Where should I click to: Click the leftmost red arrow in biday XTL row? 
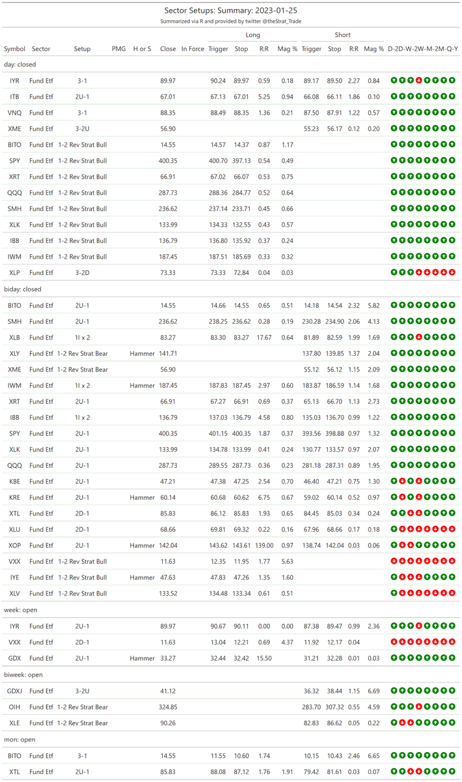pyautogui.click(x=411, y=513)
